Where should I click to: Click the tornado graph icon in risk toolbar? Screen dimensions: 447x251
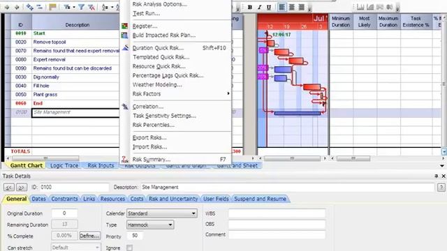point(380,7)
